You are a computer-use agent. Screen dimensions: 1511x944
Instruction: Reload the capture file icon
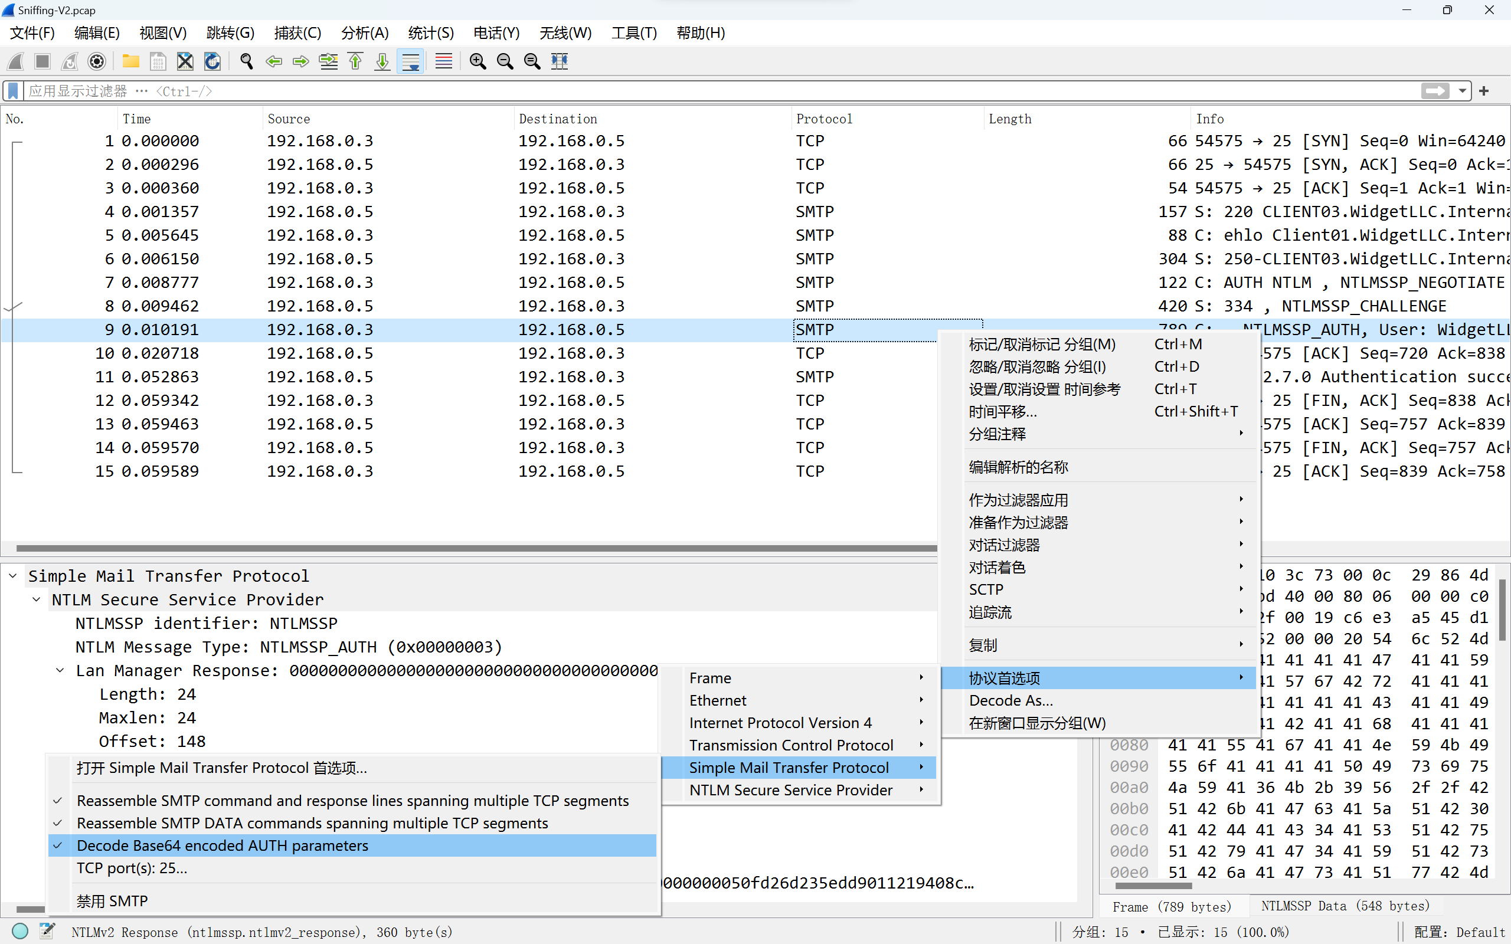(x=212, y=61)
